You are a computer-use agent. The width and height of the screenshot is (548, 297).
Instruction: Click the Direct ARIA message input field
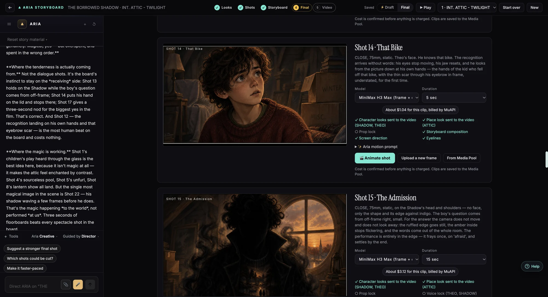(x=32, y=286)
